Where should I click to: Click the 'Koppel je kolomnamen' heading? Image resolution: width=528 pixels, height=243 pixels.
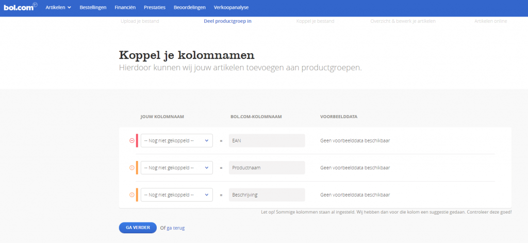[x=187, y=55]
